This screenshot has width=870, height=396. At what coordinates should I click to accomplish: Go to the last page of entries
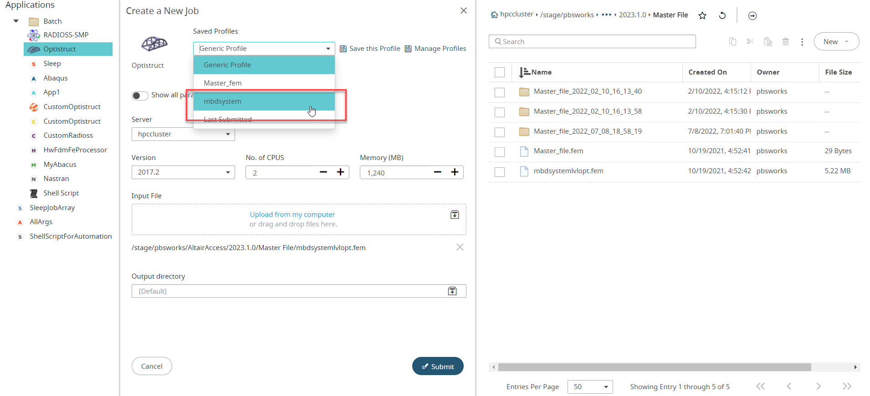847,386
